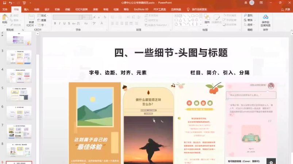293x164 pixels.
Task: Select slide 5 thumbnail in the panel
Action: [19, 94]
